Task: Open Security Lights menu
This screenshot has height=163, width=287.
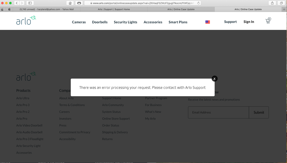Action: 125,22
